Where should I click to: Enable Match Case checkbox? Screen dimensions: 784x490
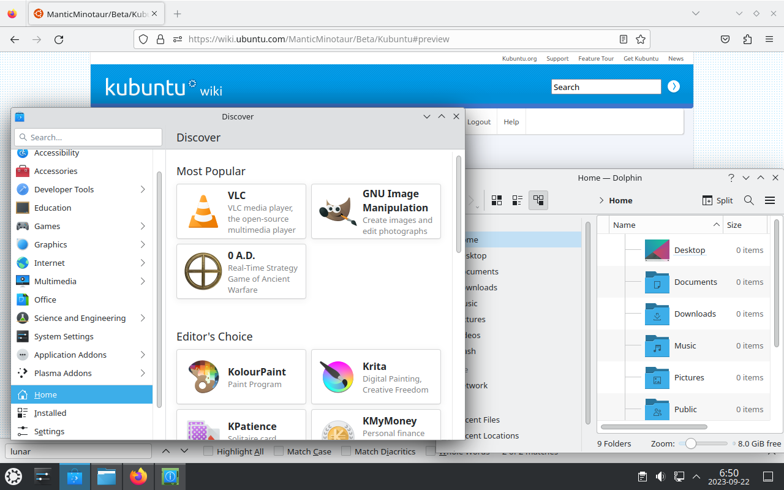(279, 451)
